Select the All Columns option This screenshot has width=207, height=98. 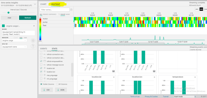coord(57,84)
